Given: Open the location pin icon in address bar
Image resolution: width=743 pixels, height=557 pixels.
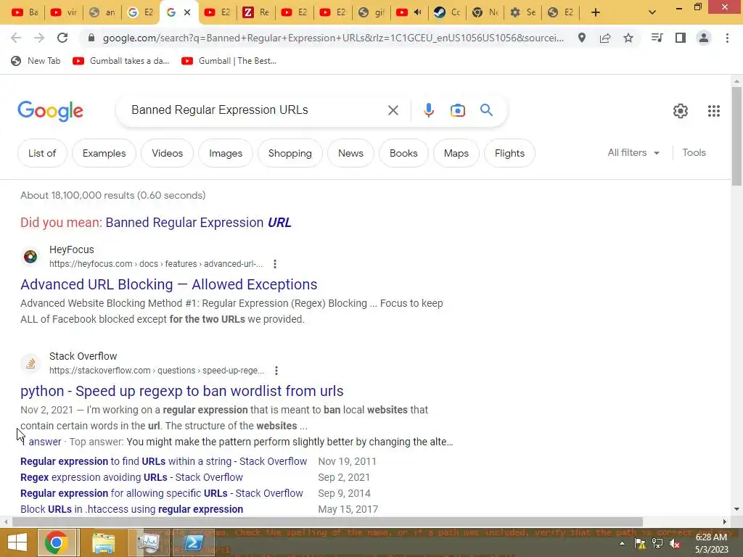Looking at the screenshot, I should 582,38.
